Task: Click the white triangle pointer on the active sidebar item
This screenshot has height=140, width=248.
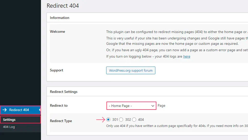Action: pyautogui.click(x=40, y=110)
